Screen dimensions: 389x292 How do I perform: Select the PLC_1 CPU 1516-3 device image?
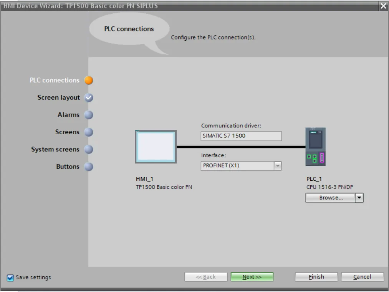tap(316, 147)
